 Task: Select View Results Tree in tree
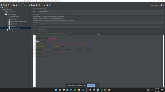[x=11, y=11]
